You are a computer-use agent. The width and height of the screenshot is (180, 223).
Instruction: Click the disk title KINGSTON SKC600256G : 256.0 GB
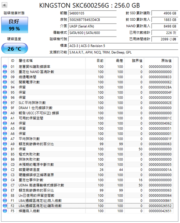pyautogui.click(x=89, y=5)
